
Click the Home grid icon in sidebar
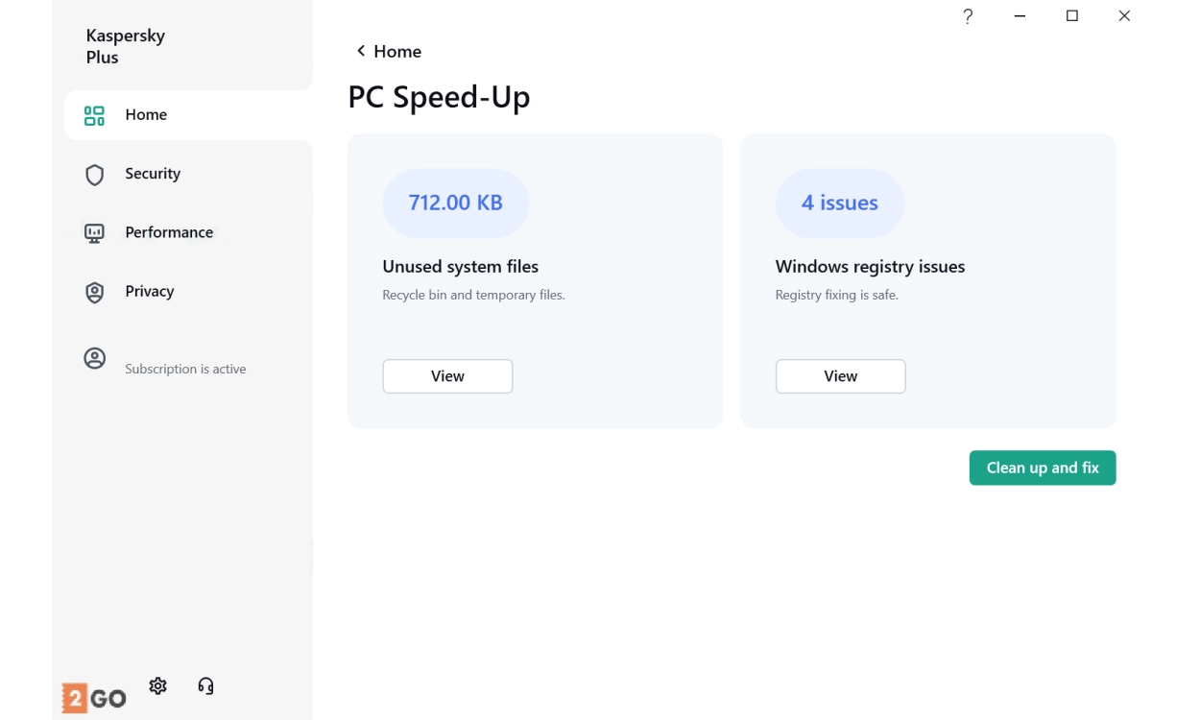click(x=94, y=116)
